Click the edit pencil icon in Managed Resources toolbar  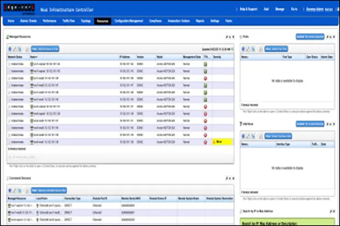(x=15, y=49)
